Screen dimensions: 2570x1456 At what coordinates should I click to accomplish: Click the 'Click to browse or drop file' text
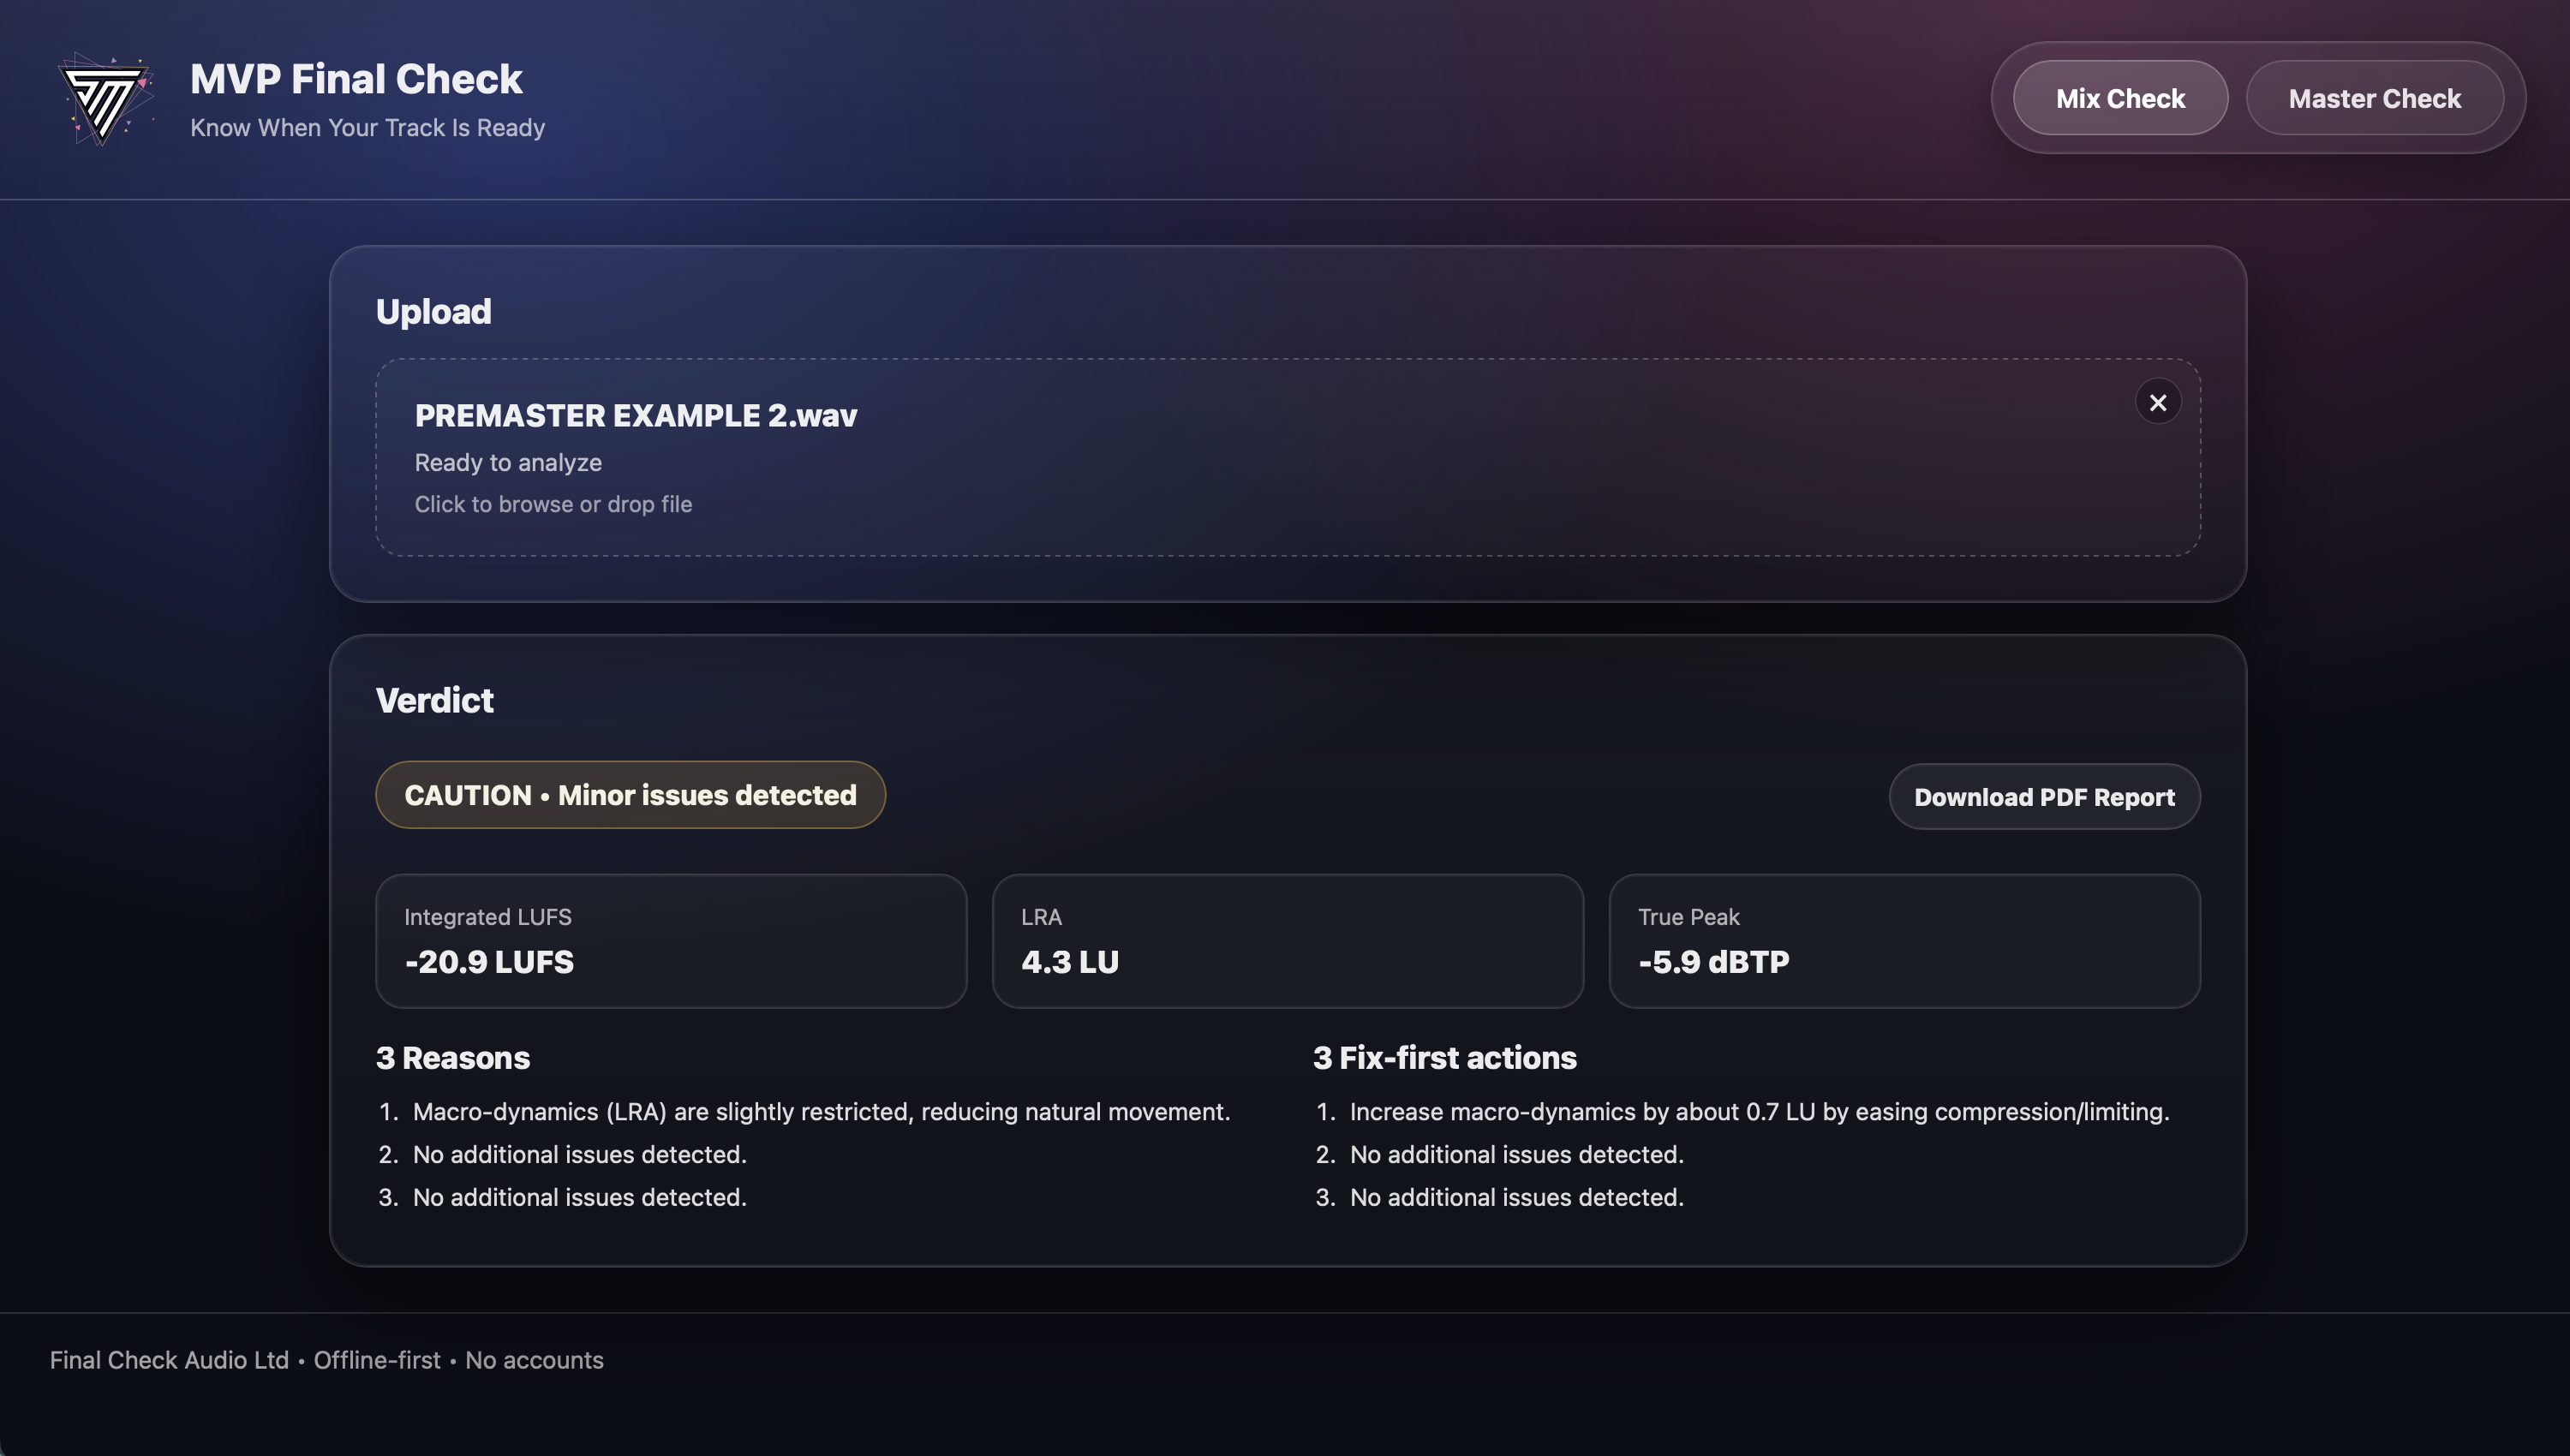point(553,504)
